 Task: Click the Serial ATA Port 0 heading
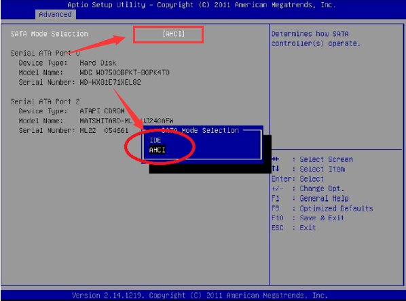coord(45,53)
